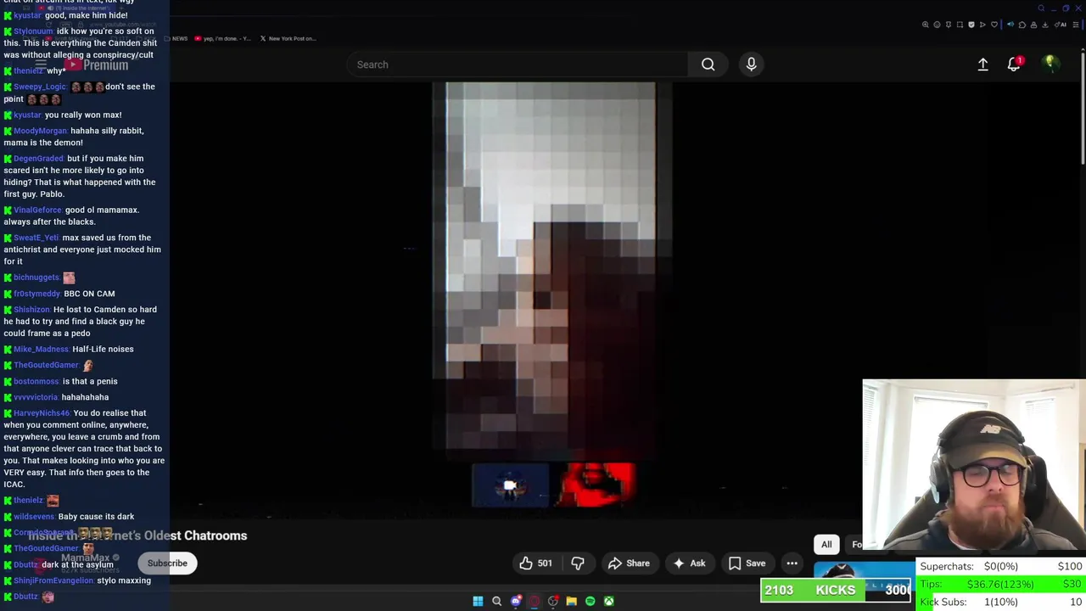1086x611 pixels.
Task: Click the browser zoom icon in address bar
Action: click(x=926, y=25)
